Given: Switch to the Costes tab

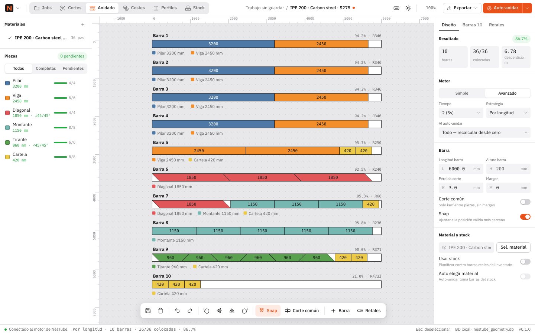Looking at the screenshot, I should (x=134, y=8).
